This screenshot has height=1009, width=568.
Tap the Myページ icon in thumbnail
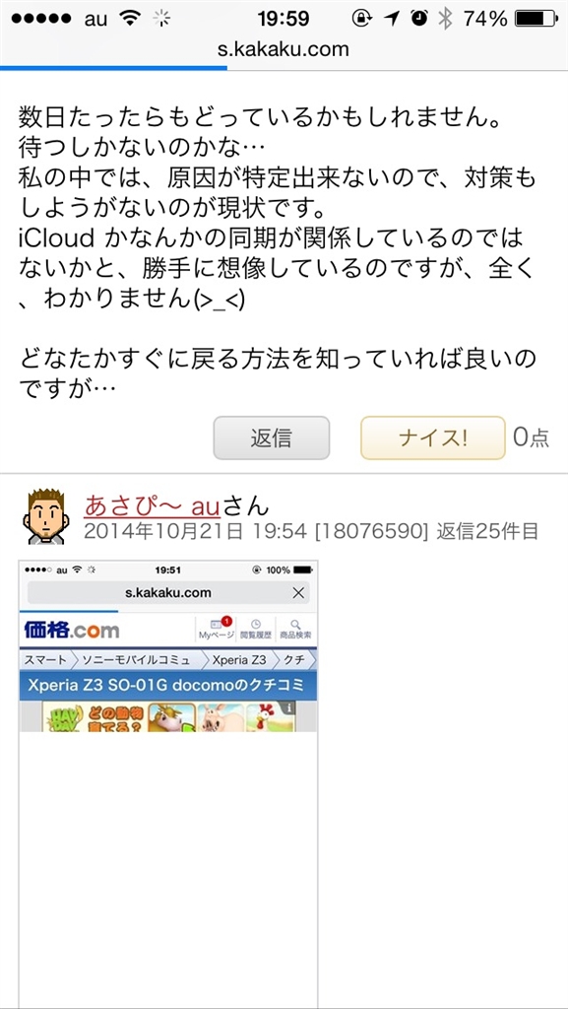(x=216, y=629)
